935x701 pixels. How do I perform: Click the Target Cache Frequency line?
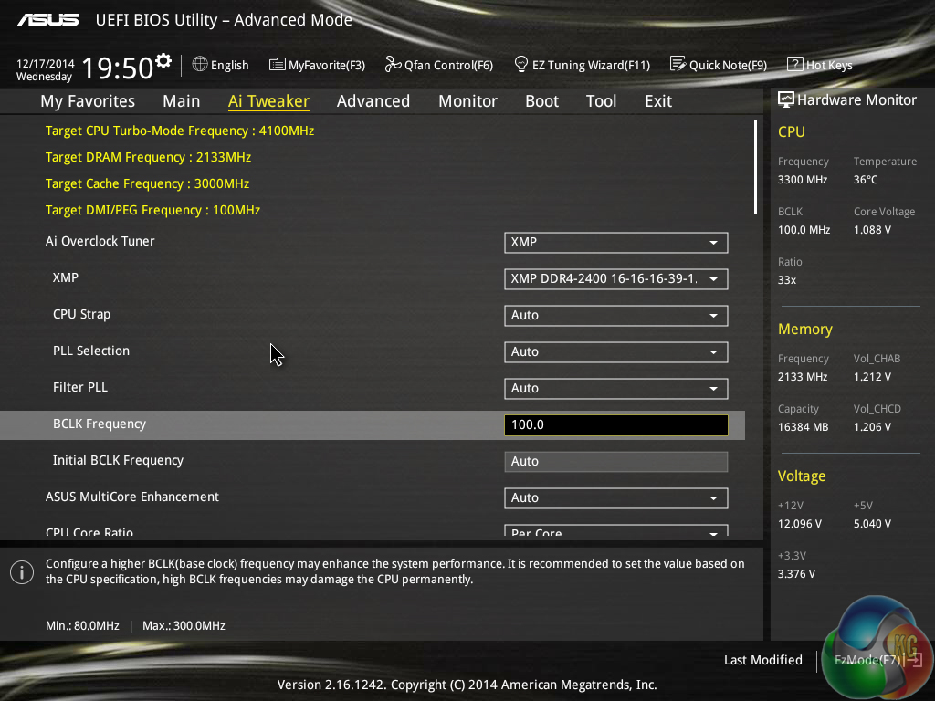click(x=147, y=183)
